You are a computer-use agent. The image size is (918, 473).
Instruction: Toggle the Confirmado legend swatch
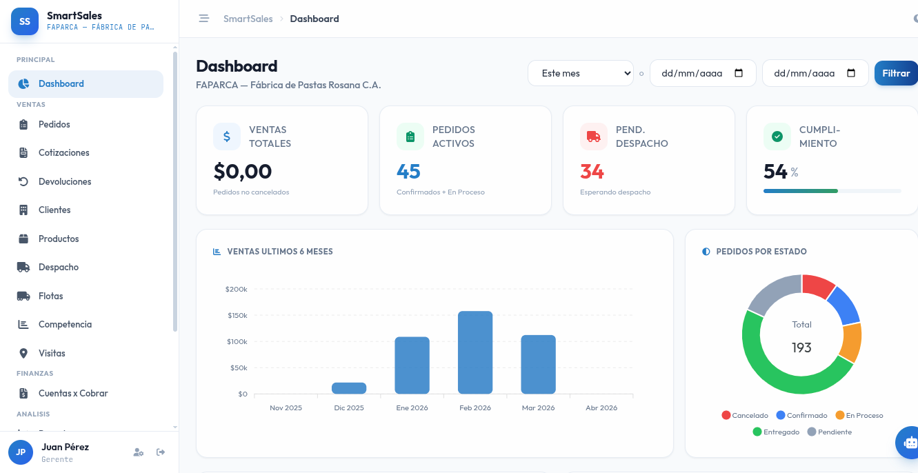[x=781, y=415]
